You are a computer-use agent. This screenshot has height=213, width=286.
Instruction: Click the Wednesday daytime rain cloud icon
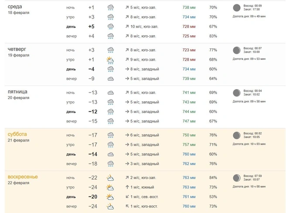coord(111,27)
